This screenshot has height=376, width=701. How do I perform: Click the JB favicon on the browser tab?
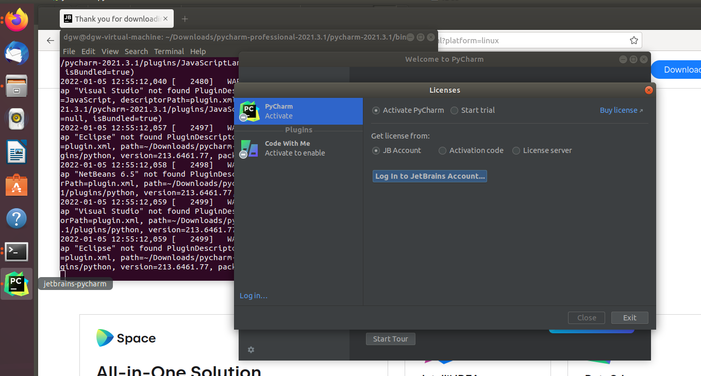pyautogui.click(x=68, y=19)
